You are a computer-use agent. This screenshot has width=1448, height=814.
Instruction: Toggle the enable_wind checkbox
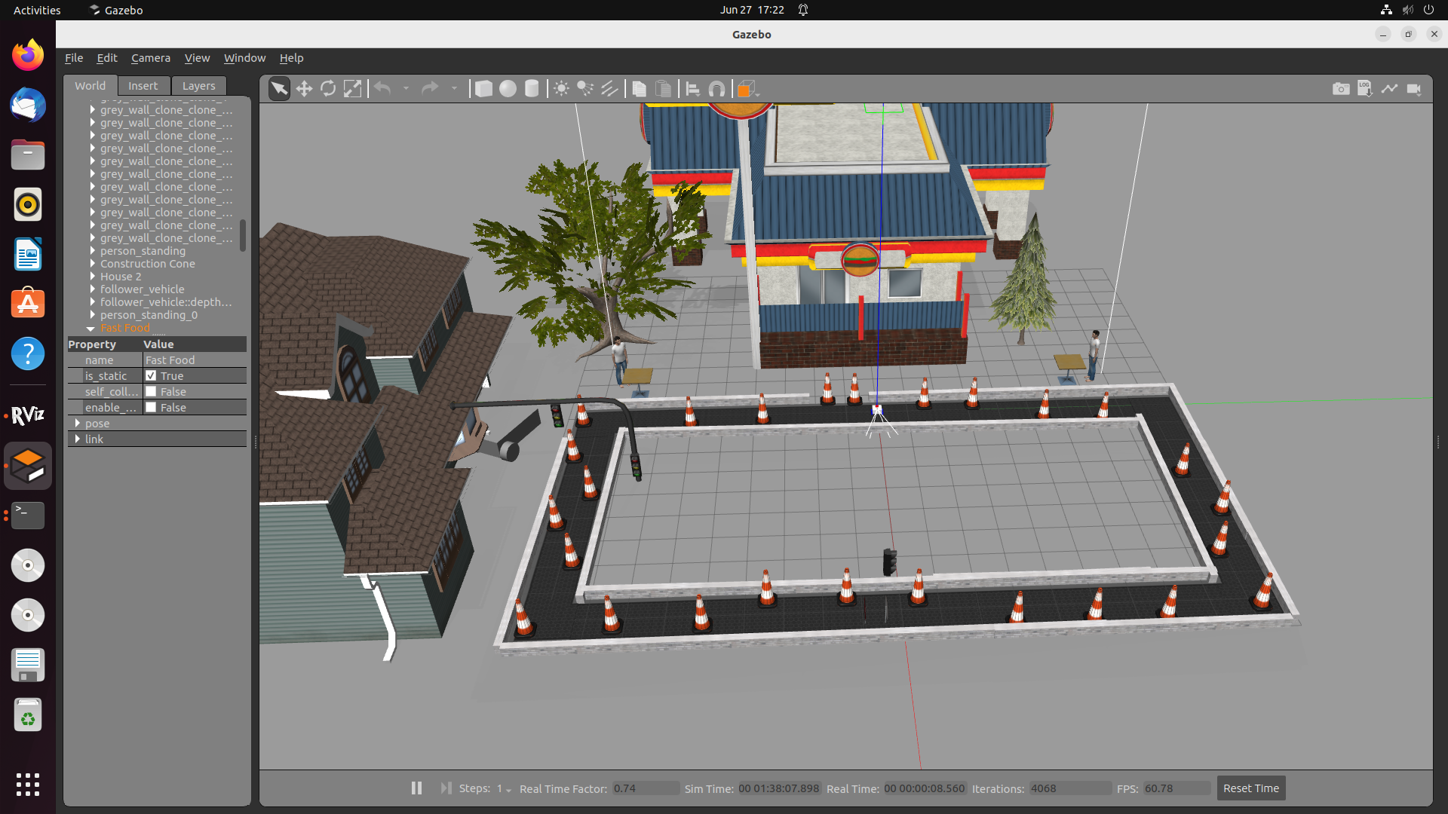pyautogui.click(x=152, y=407)
